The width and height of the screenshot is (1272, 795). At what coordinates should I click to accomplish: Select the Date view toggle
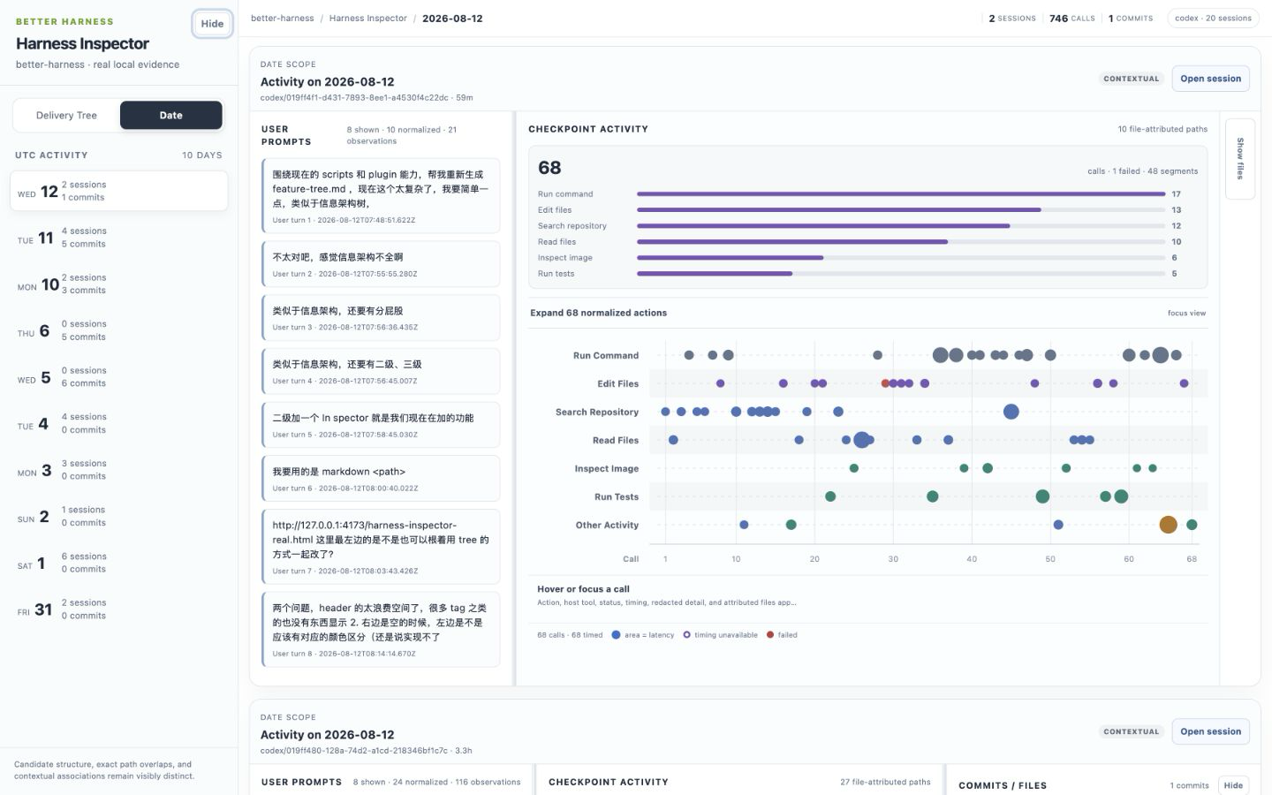pos(171,116)
